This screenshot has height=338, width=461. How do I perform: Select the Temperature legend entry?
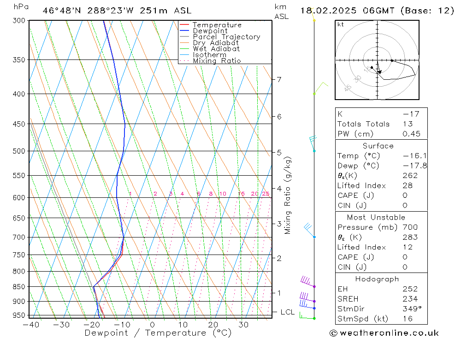[x=217, y=25]
